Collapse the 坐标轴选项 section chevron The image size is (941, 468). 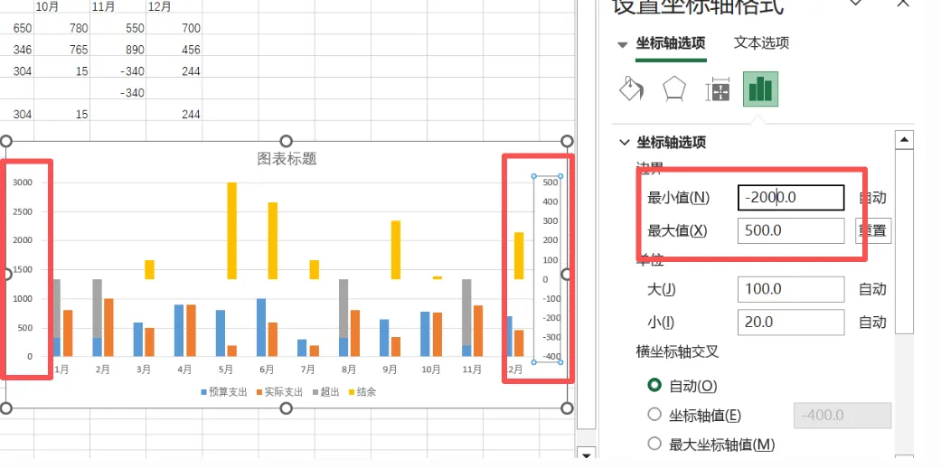click(x=624, y=143)
